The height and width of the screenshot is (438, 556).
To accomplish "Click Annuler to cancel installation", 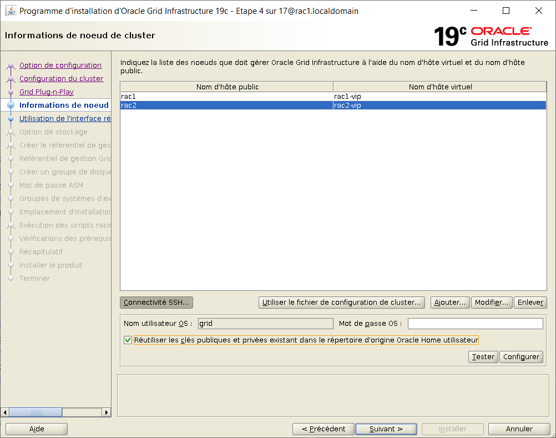I will 519,429.
